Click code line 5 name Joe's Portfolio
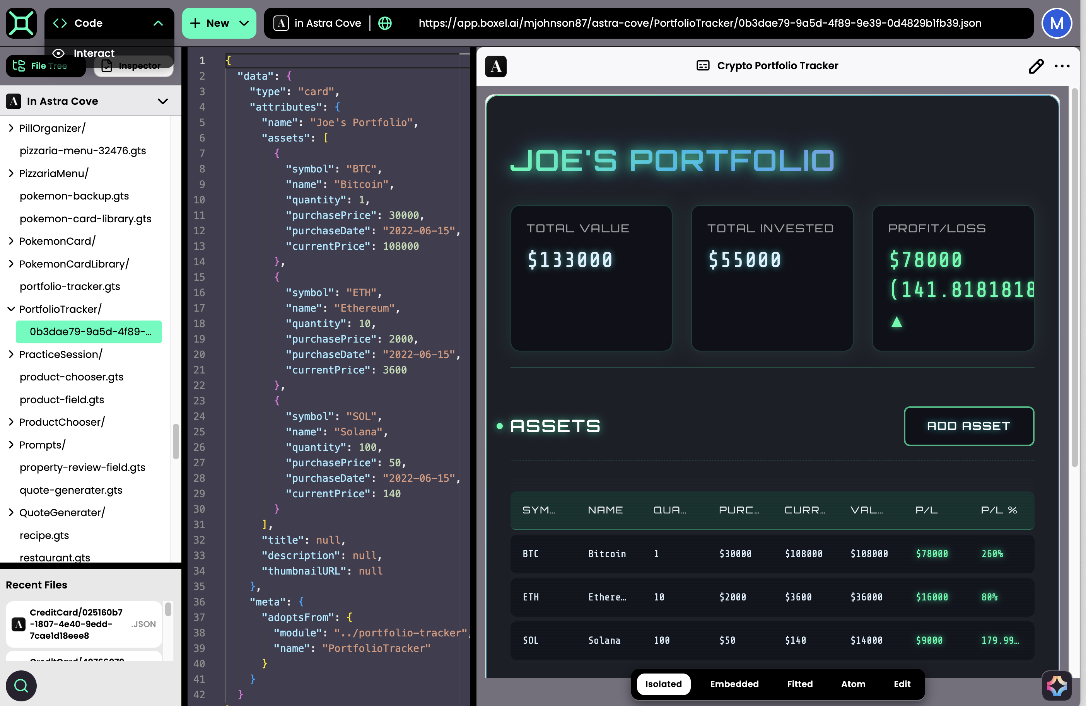Screen dimensions: 1086x706 click(x=340, y=122)
